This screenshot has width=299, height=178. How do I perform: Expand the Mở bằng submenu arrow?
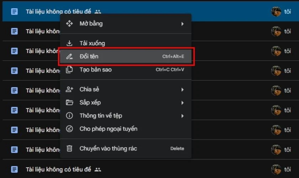coord(183,24)
